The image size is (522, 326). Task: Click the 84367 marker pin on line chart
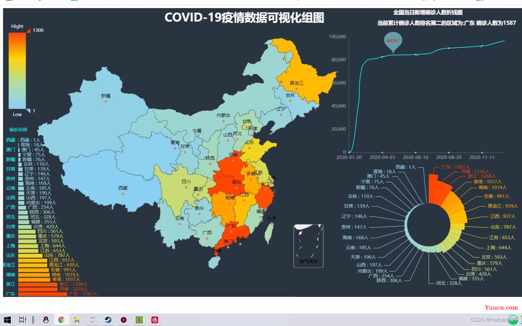[393, 42]
